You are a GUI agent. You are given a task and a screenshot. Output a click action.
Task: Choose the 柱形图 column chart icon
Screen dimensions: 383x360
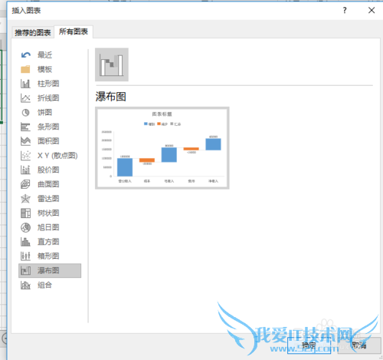25,84
